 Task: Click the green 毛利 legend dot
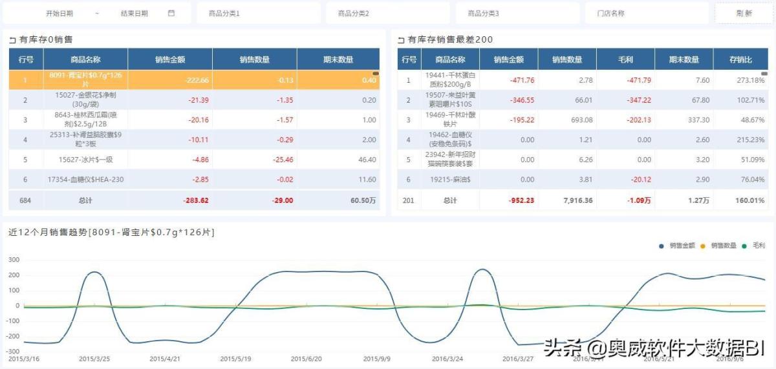744,246
